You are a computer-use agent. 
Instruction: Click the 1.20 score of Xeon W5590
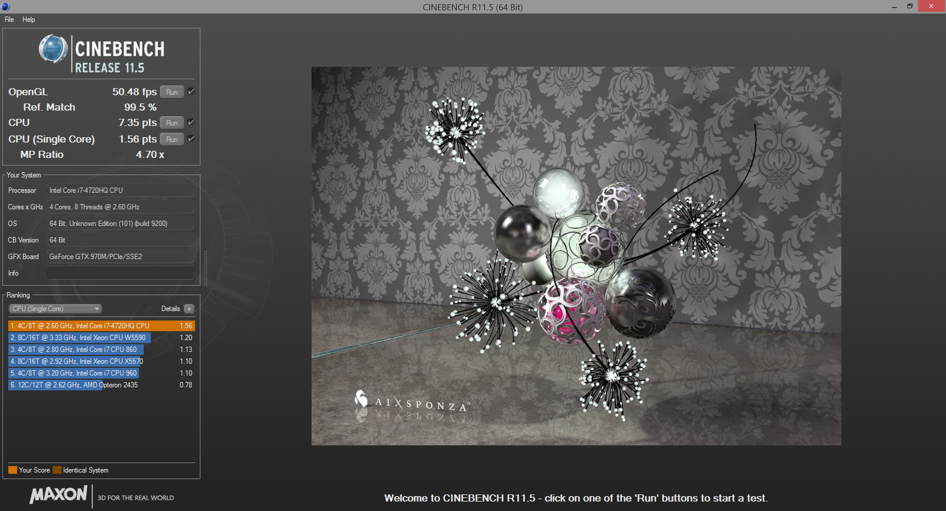point(186,338)
